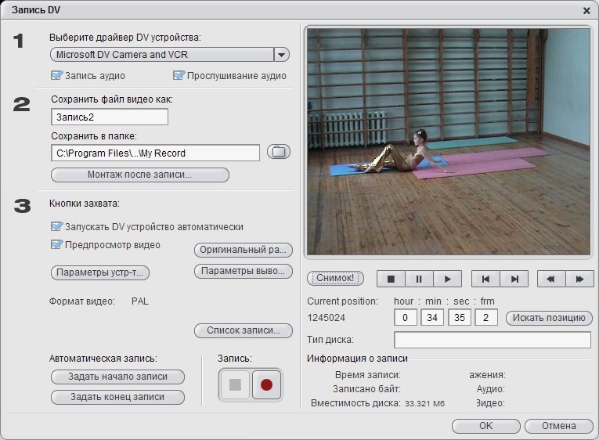Viewport: 599px width, 440px height.
Task: Click the video file name field
Action: [110, 117]
